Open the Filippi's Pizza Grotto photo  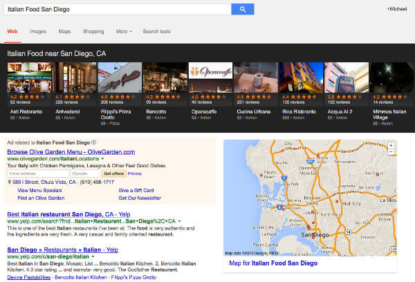[120, 77]
